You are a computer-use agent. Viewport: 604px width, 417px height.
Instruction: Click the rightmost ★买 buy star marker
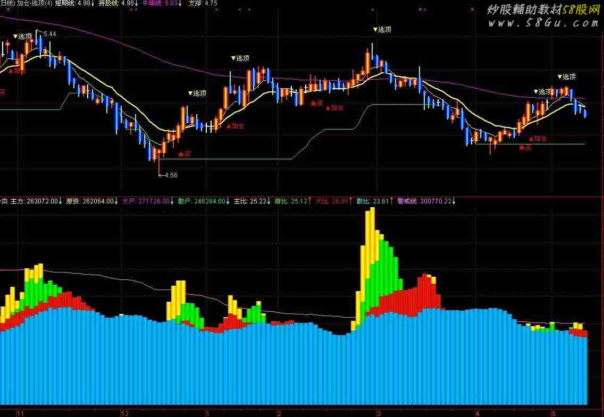click(x=525, y=148)
